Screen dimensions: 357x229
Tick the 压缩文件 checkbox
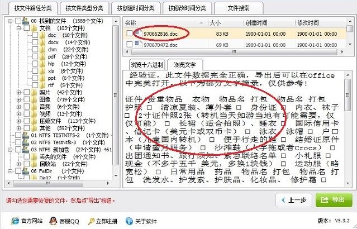27,121
